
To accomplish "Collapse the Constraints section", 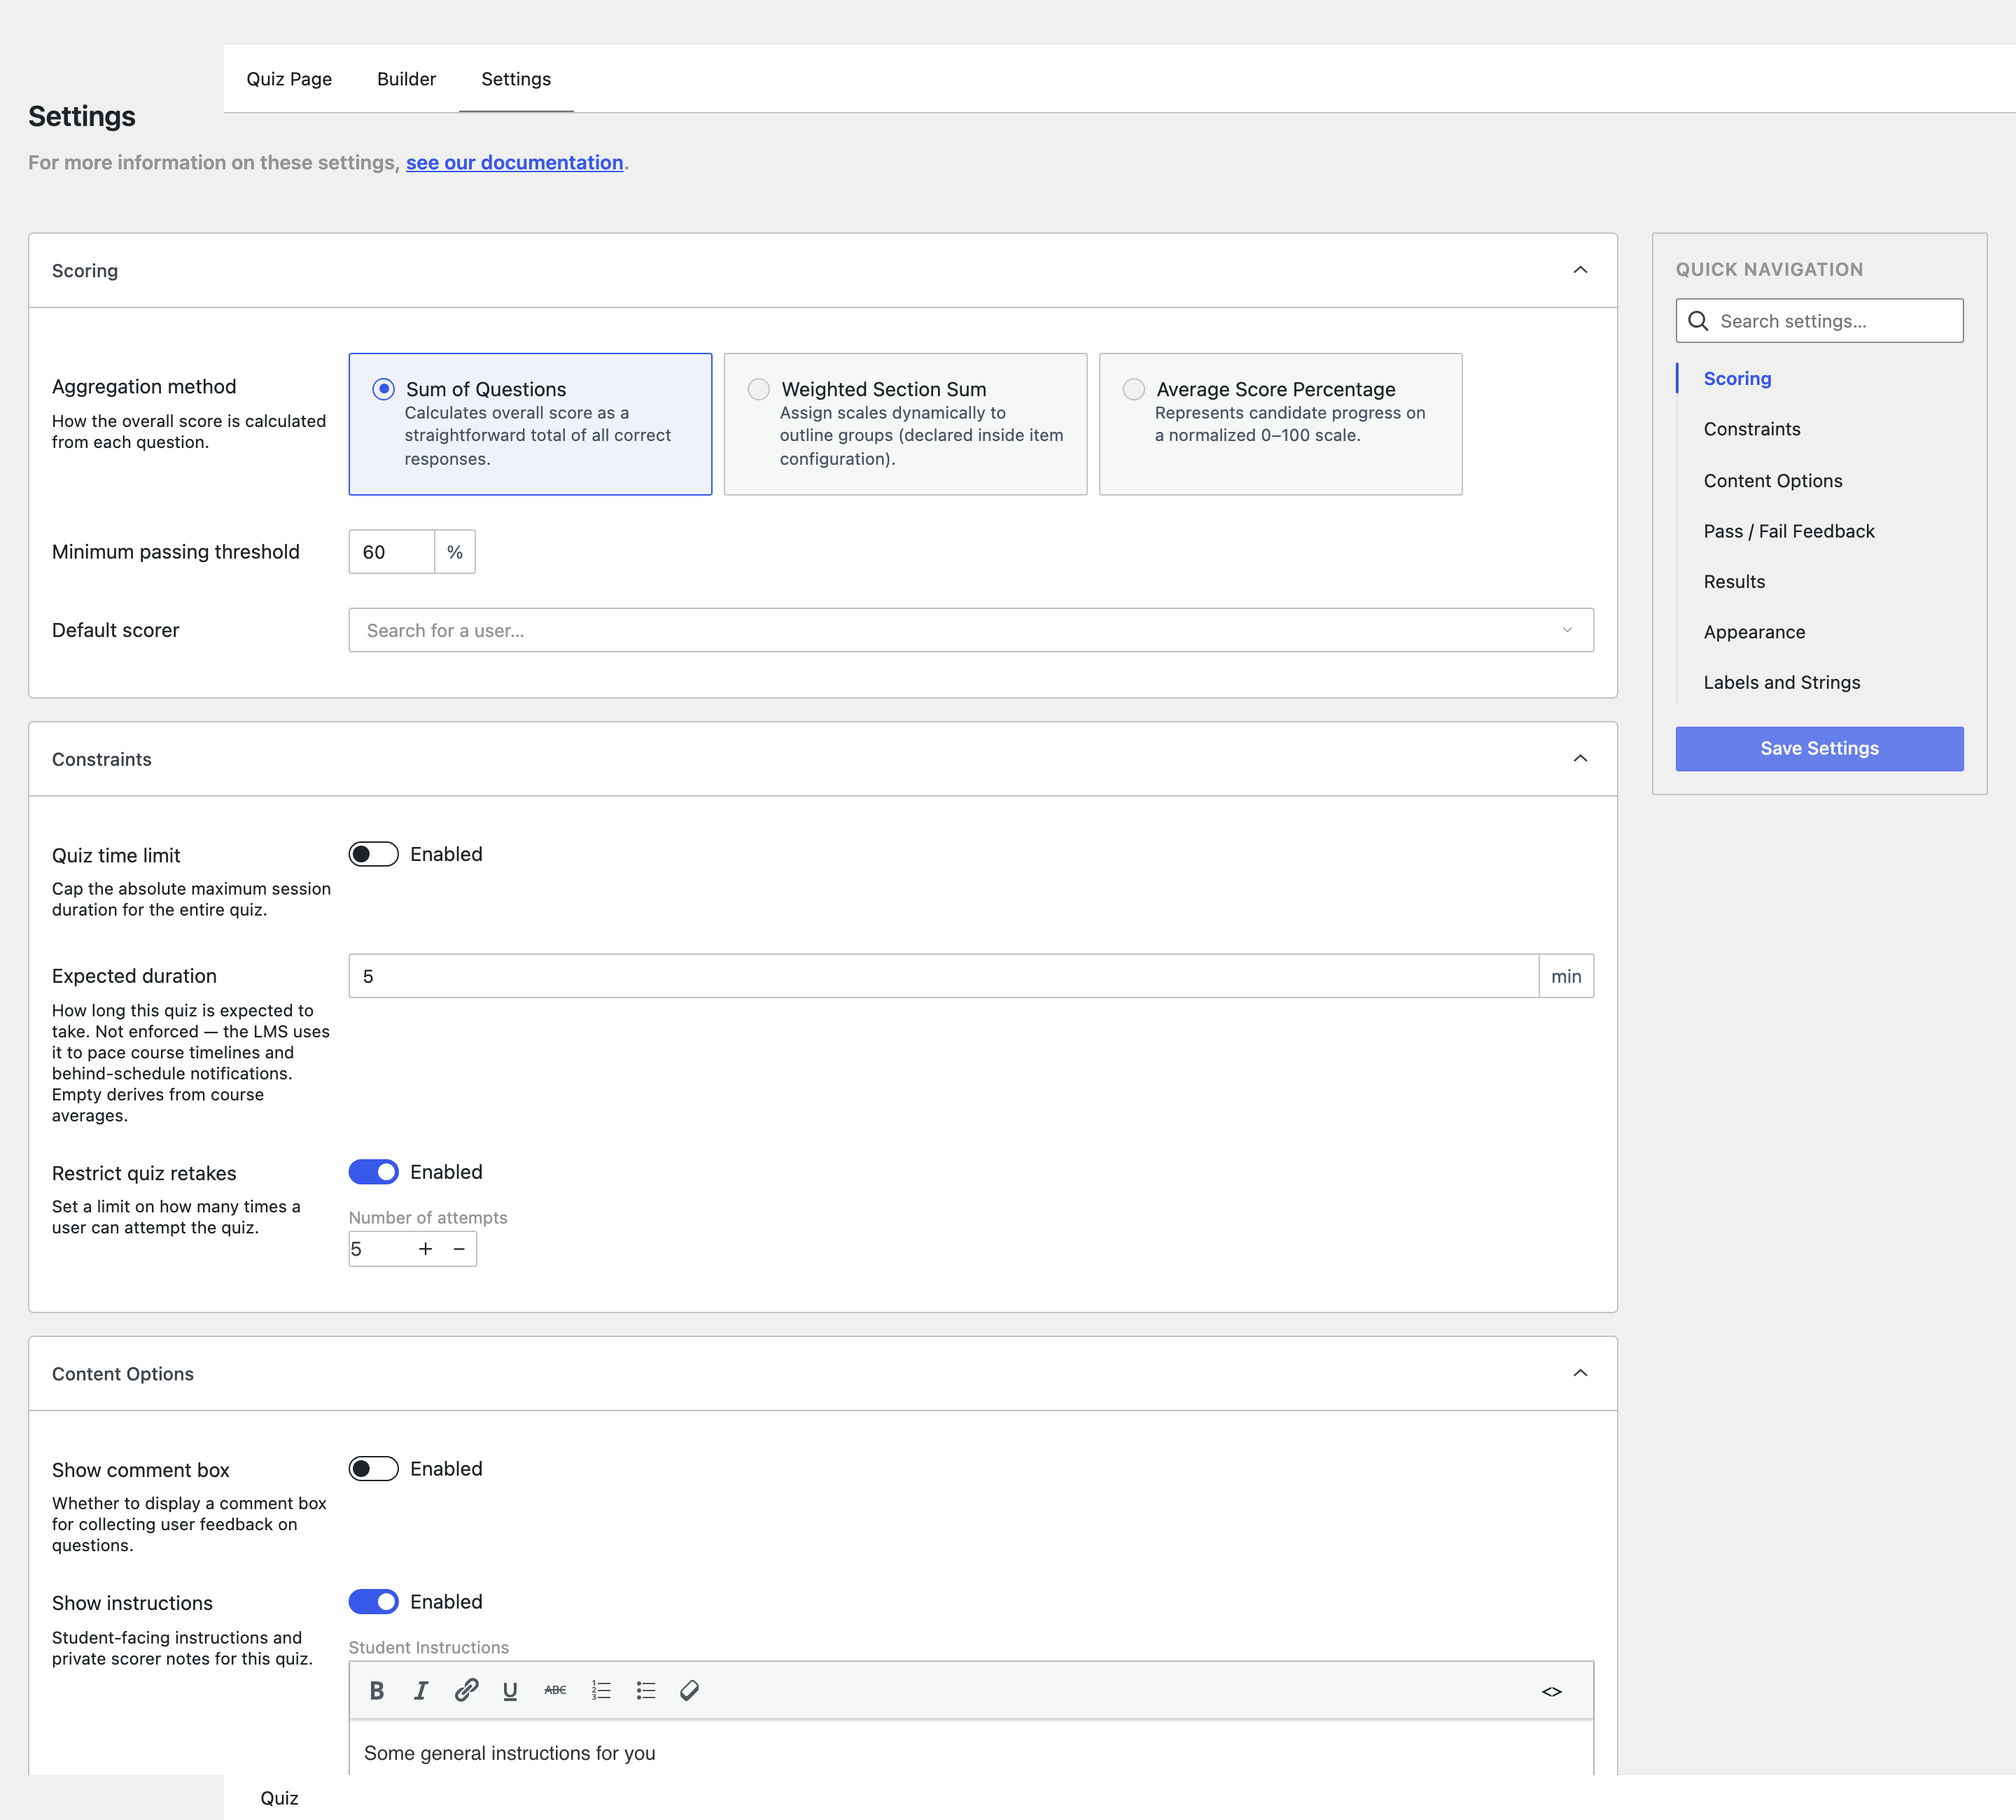I will pos(1580,759).
